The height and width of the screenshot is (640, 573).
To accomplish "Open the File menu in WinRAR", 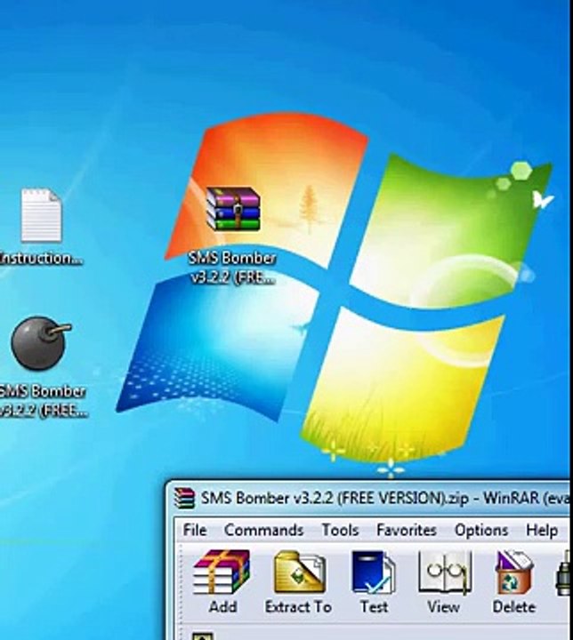I will coord(195,530).
